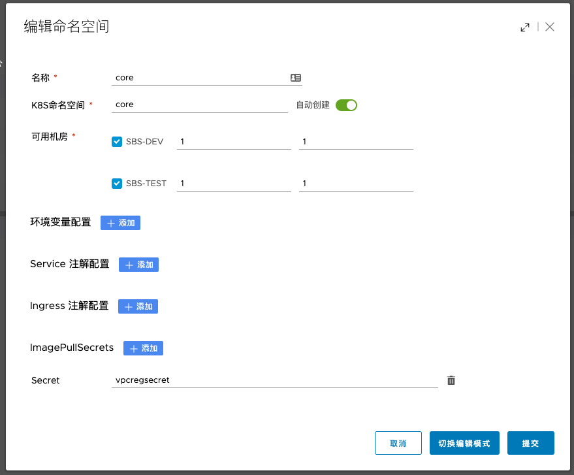Screen dimensions: 574x475
Task: Toggle the 自动创建 switch
Action: [346, 105]
